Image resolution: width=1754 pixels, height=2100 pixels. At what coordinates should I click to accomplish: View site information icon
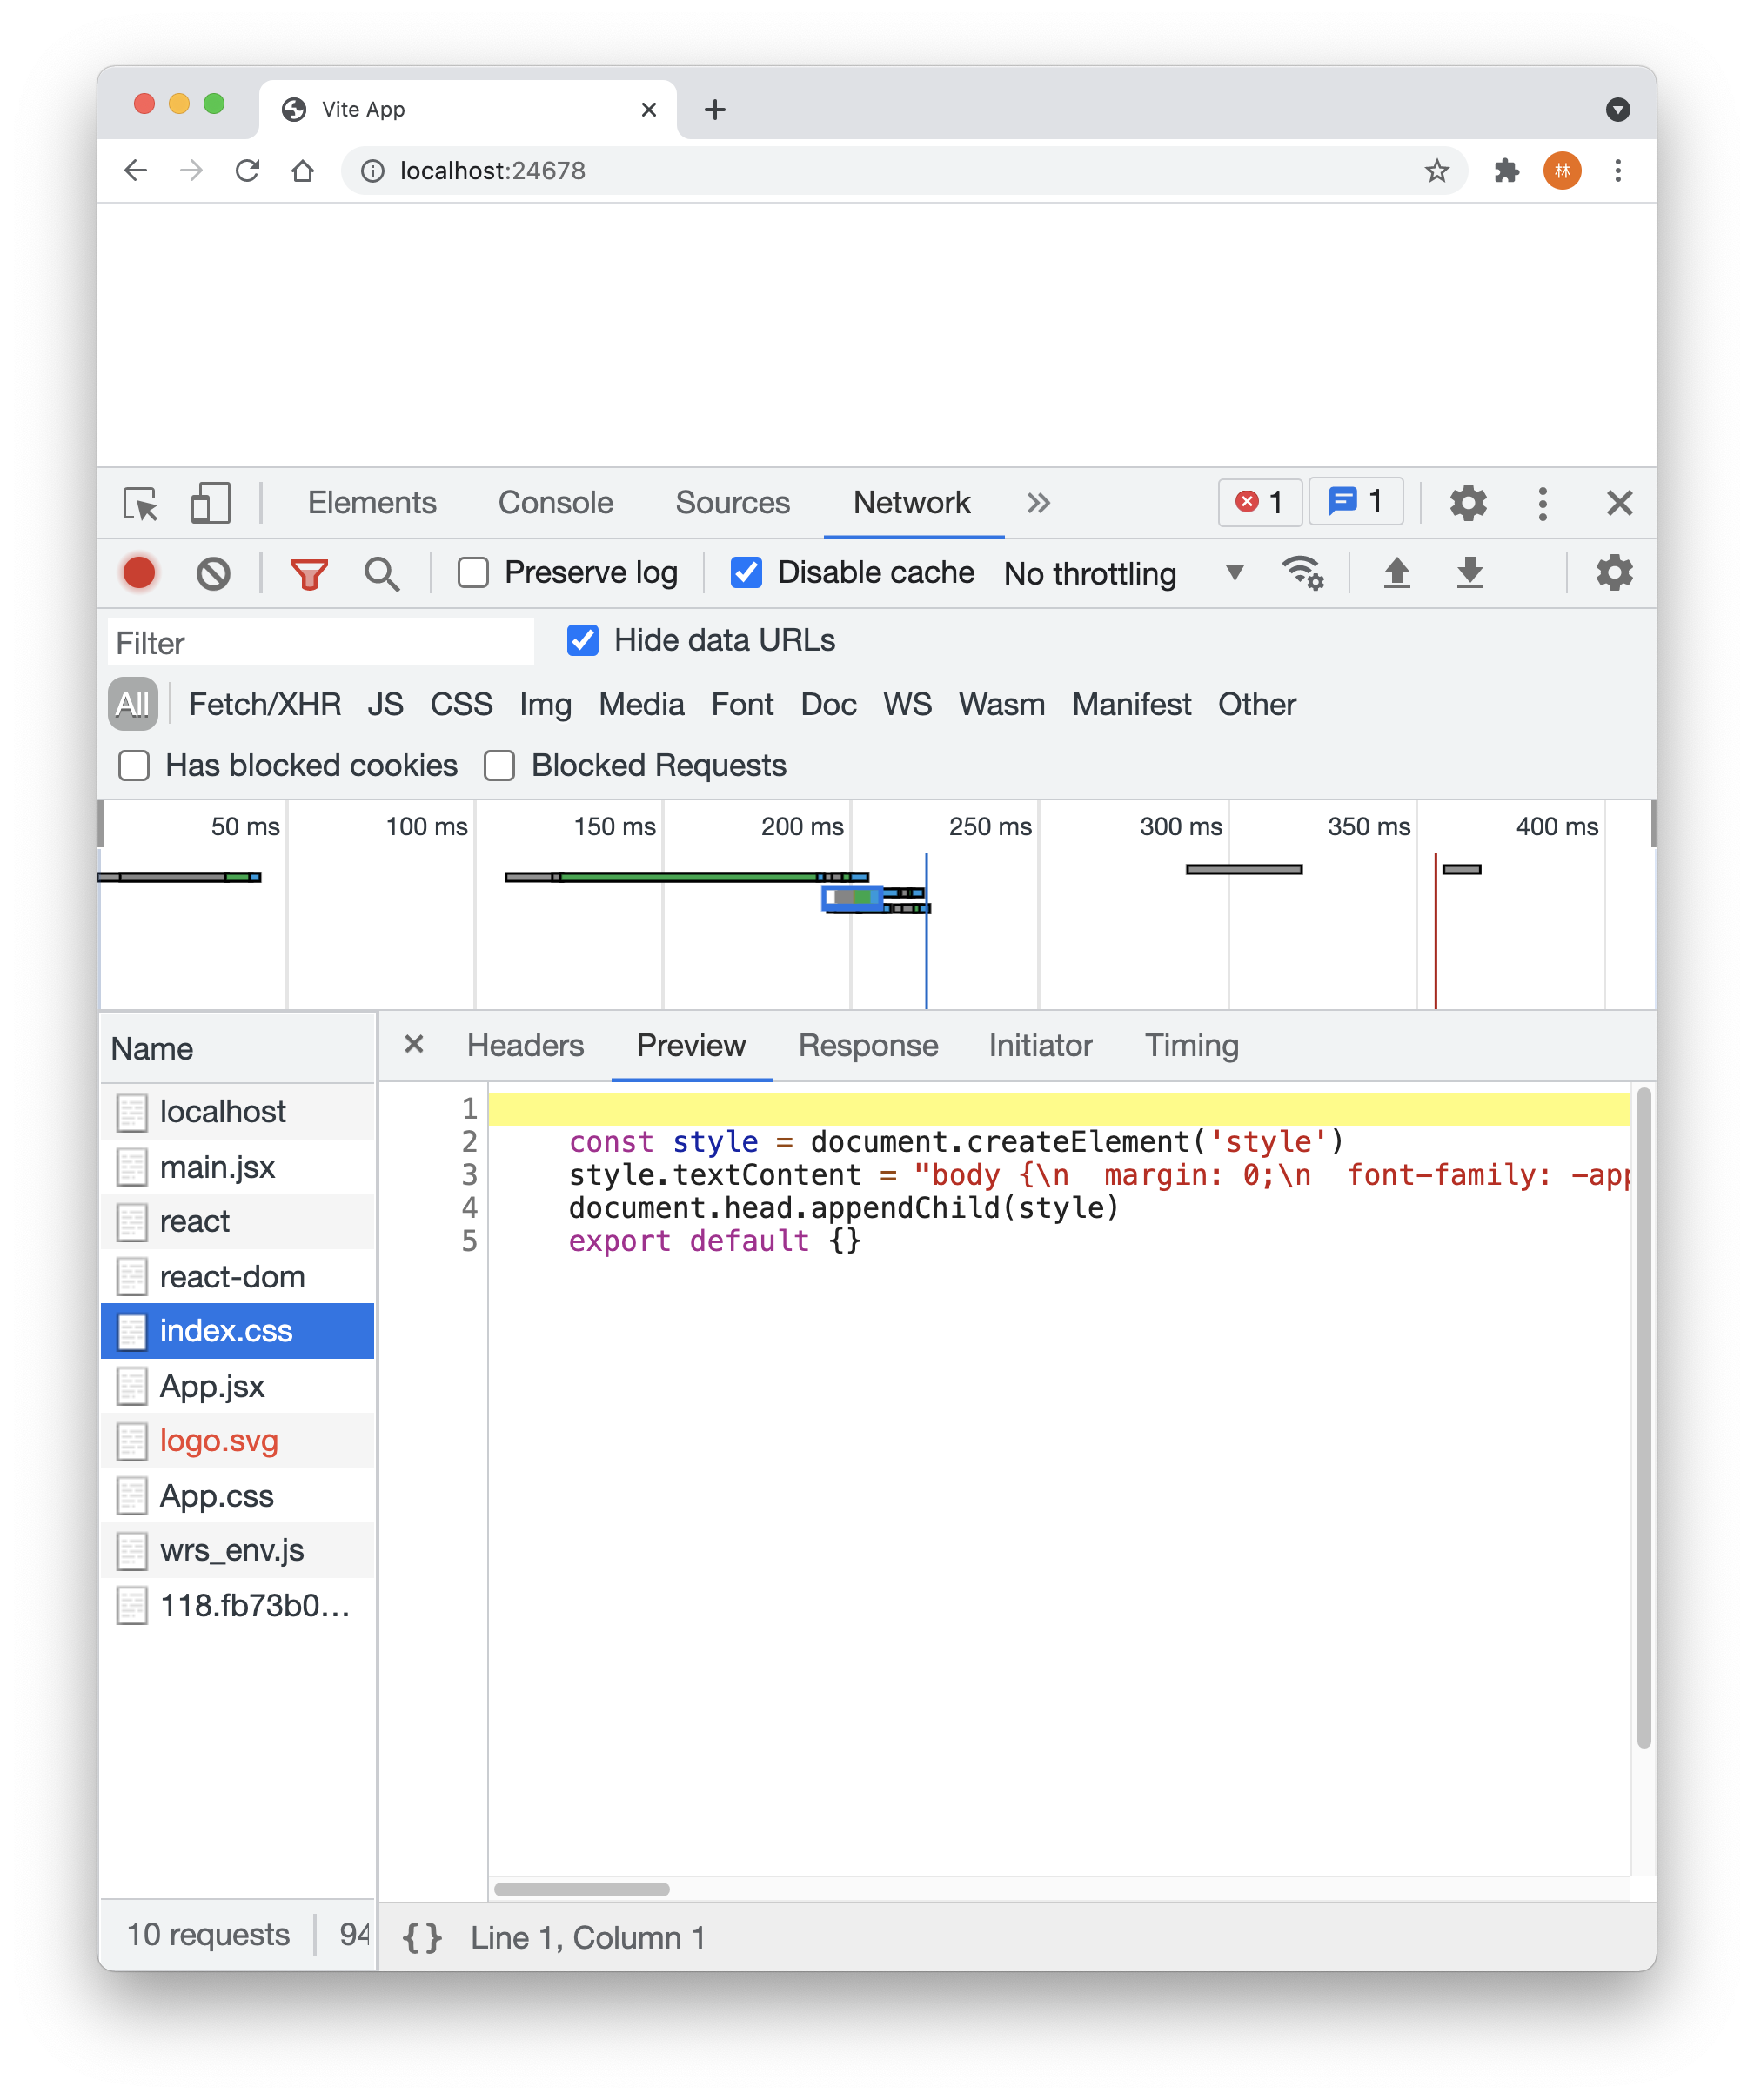click(373, 171)
